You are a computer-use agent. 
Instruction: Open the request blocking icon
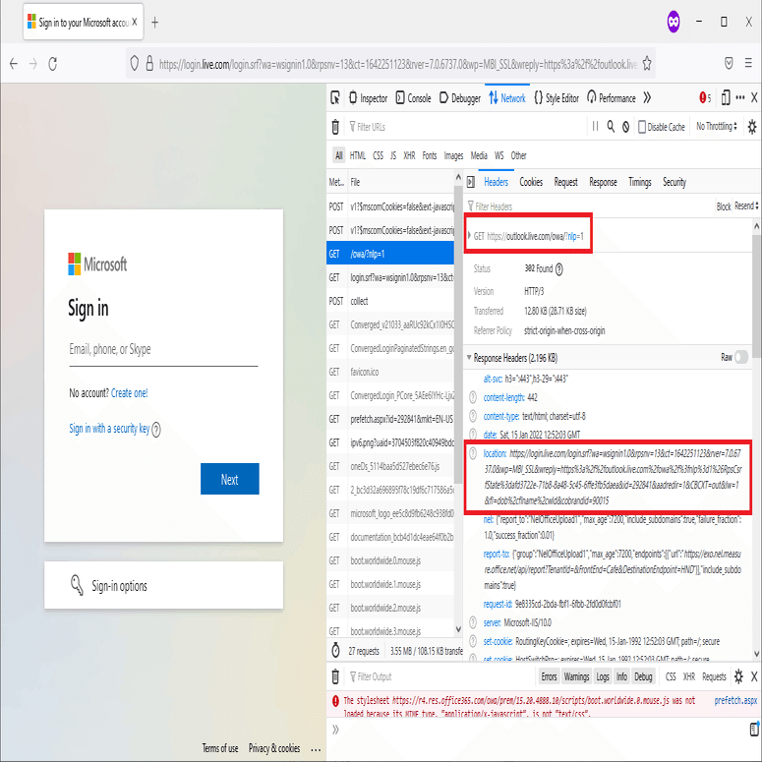[x=626, y=127]
